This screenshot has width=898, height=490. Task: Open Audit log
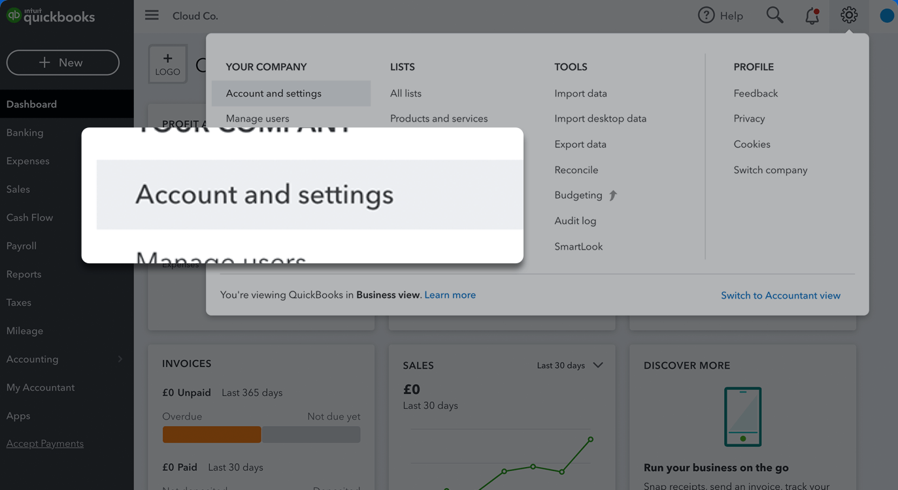pos(575,221)
